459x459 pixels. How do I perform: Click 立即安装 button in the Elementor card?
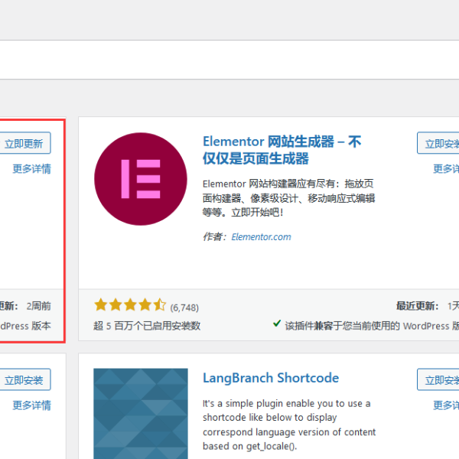(x=438, y=143)
